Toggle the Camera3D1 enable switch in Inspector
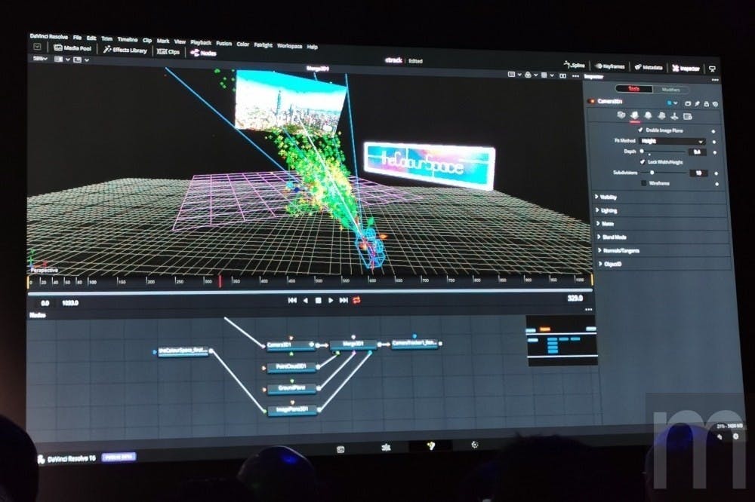Viewport: 755px width, 502px height. click(591, 101)
